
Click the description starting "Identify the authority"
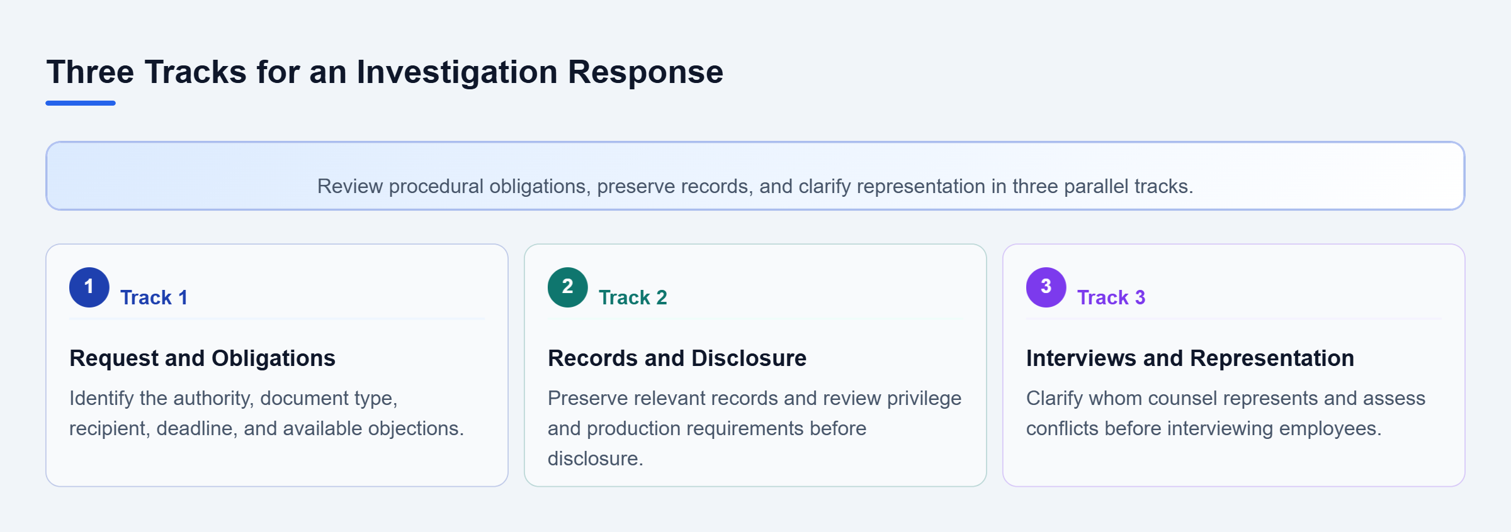point(266,413)
